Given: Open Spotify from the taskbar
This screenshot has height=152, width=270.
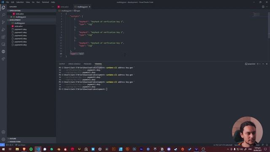Looking at the screenshot, I should pos(31,149).
